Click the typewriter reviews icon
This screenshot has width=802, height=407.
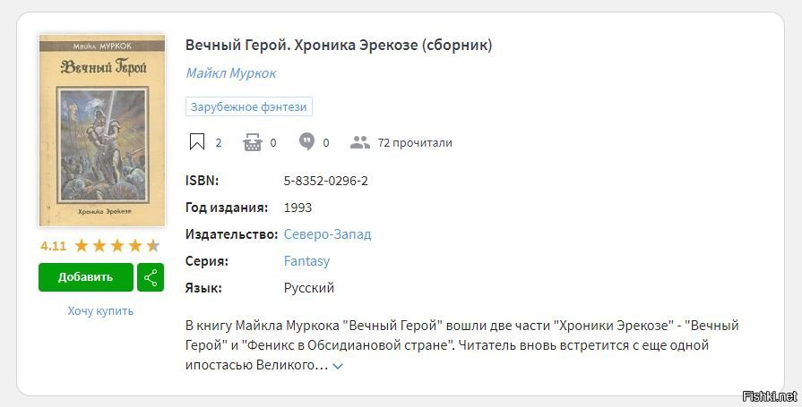tap(253, 142)
